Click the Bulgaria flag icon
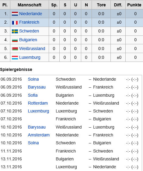 pyautogui.click(x=15, y=40)
